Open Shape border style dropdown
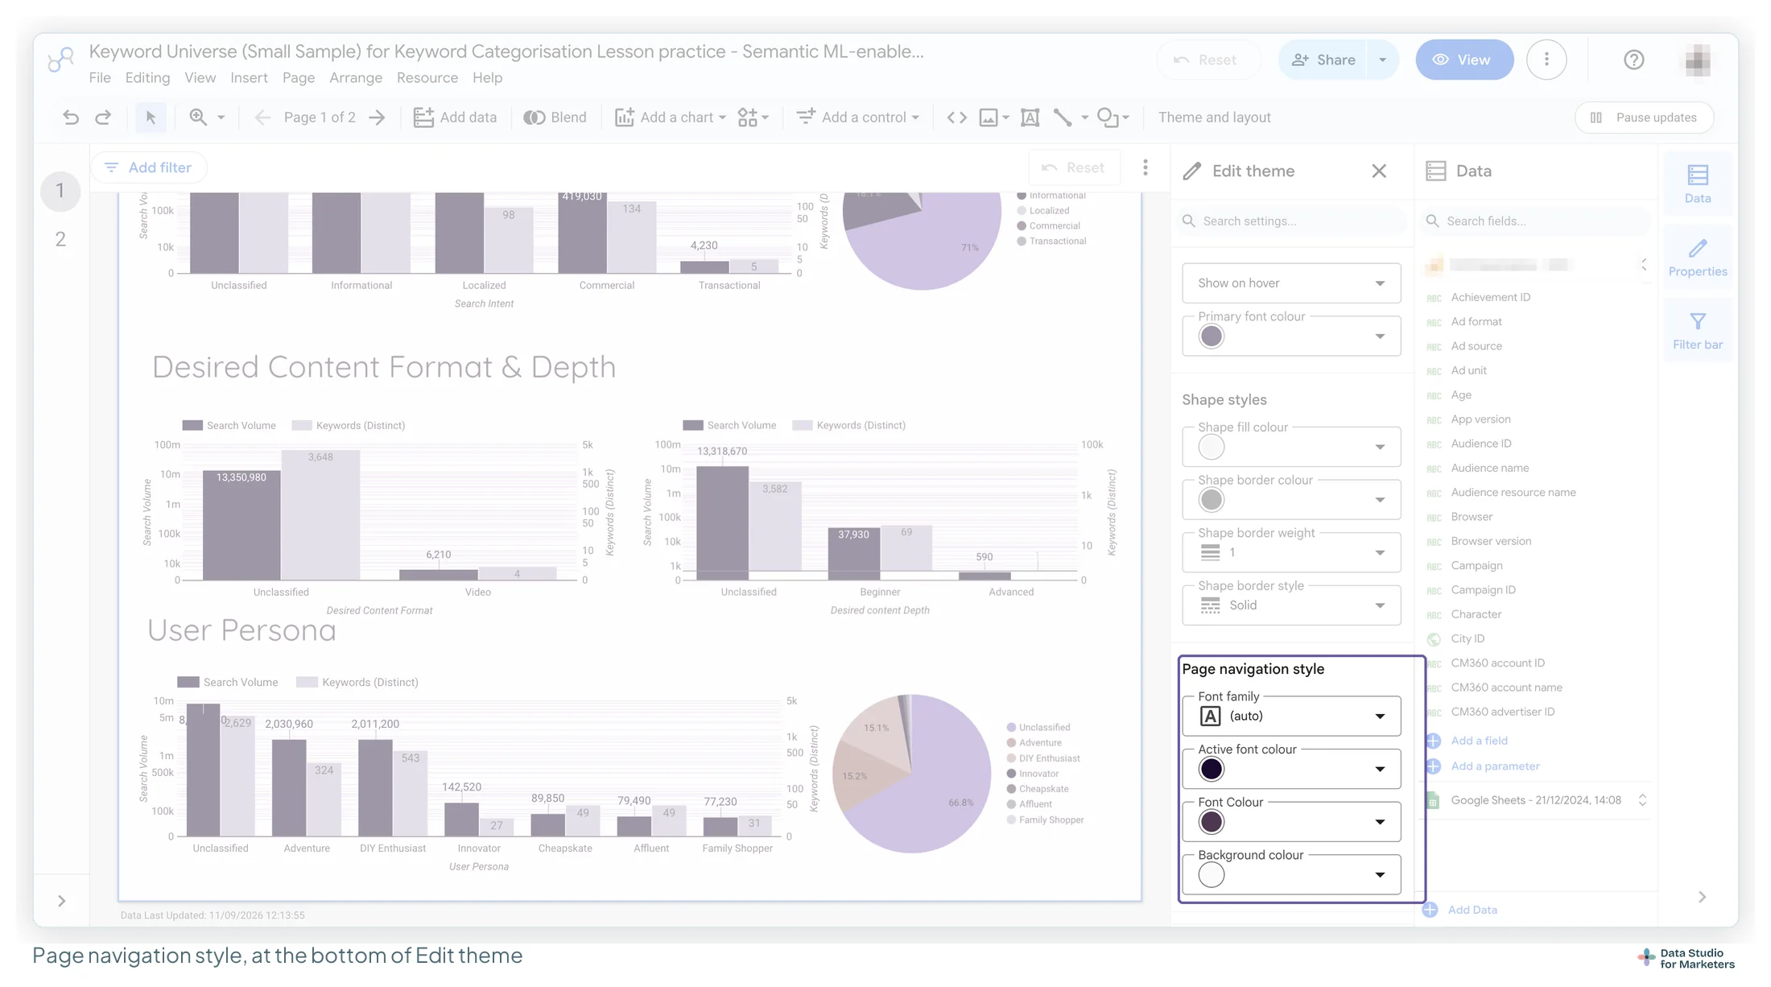1771x987 pixels. 1291,605
